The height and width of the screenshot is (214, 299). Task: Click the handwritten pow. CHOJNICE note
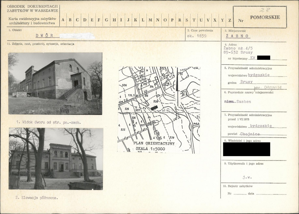[x=268, y=88]
